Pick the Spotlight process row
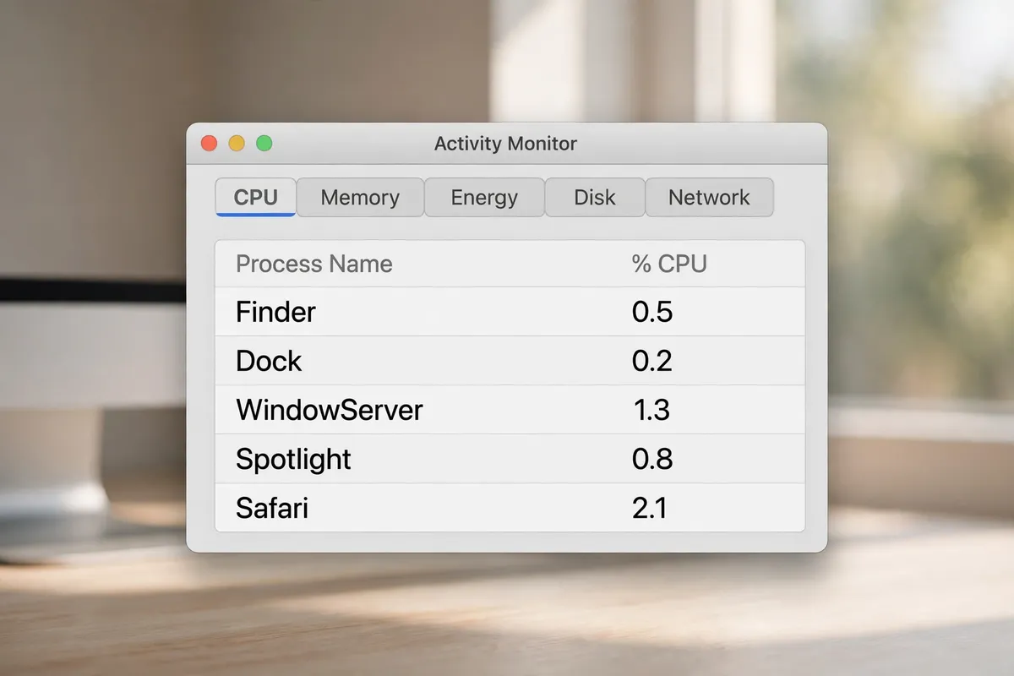 tap(510, 459)
